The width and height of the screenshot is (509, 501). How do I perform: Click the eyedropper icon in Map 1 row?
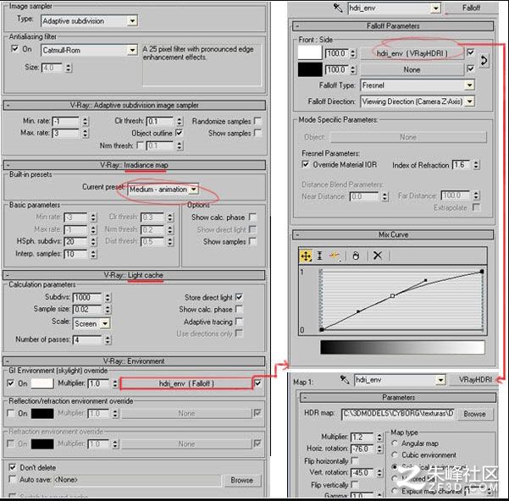[344, 380]
